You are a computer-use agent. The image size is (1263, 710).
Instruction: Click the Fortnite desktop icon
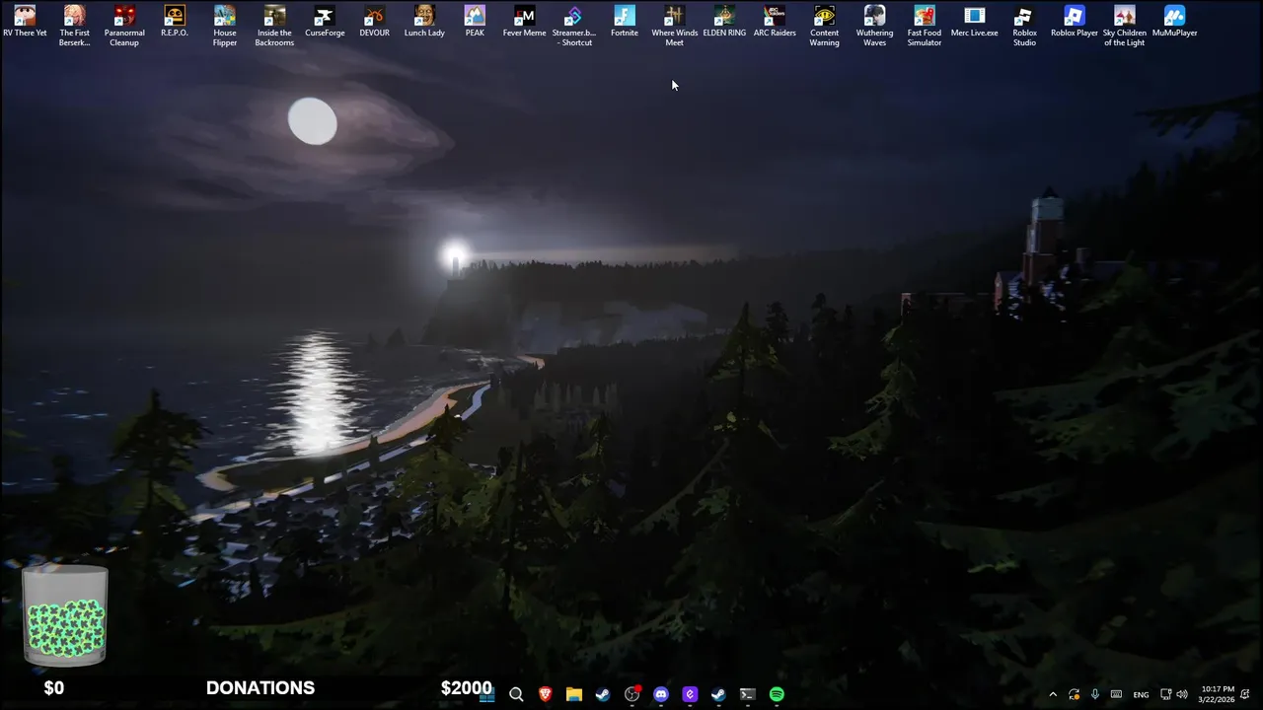pyautogui.click(x=625, y=23)
